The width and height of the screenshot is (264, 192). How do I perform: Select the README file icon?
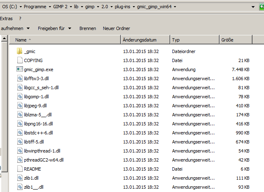[x=20, y=169]
